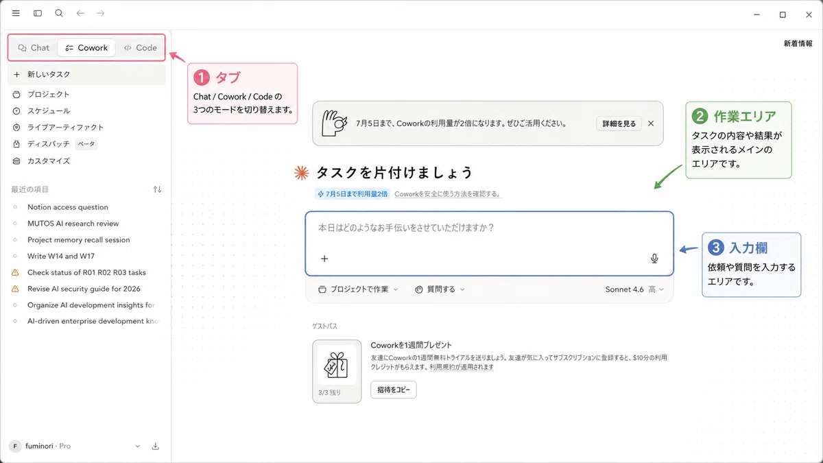
Task: Click 招待をコピー button
Action: click(x=394, y=390)
